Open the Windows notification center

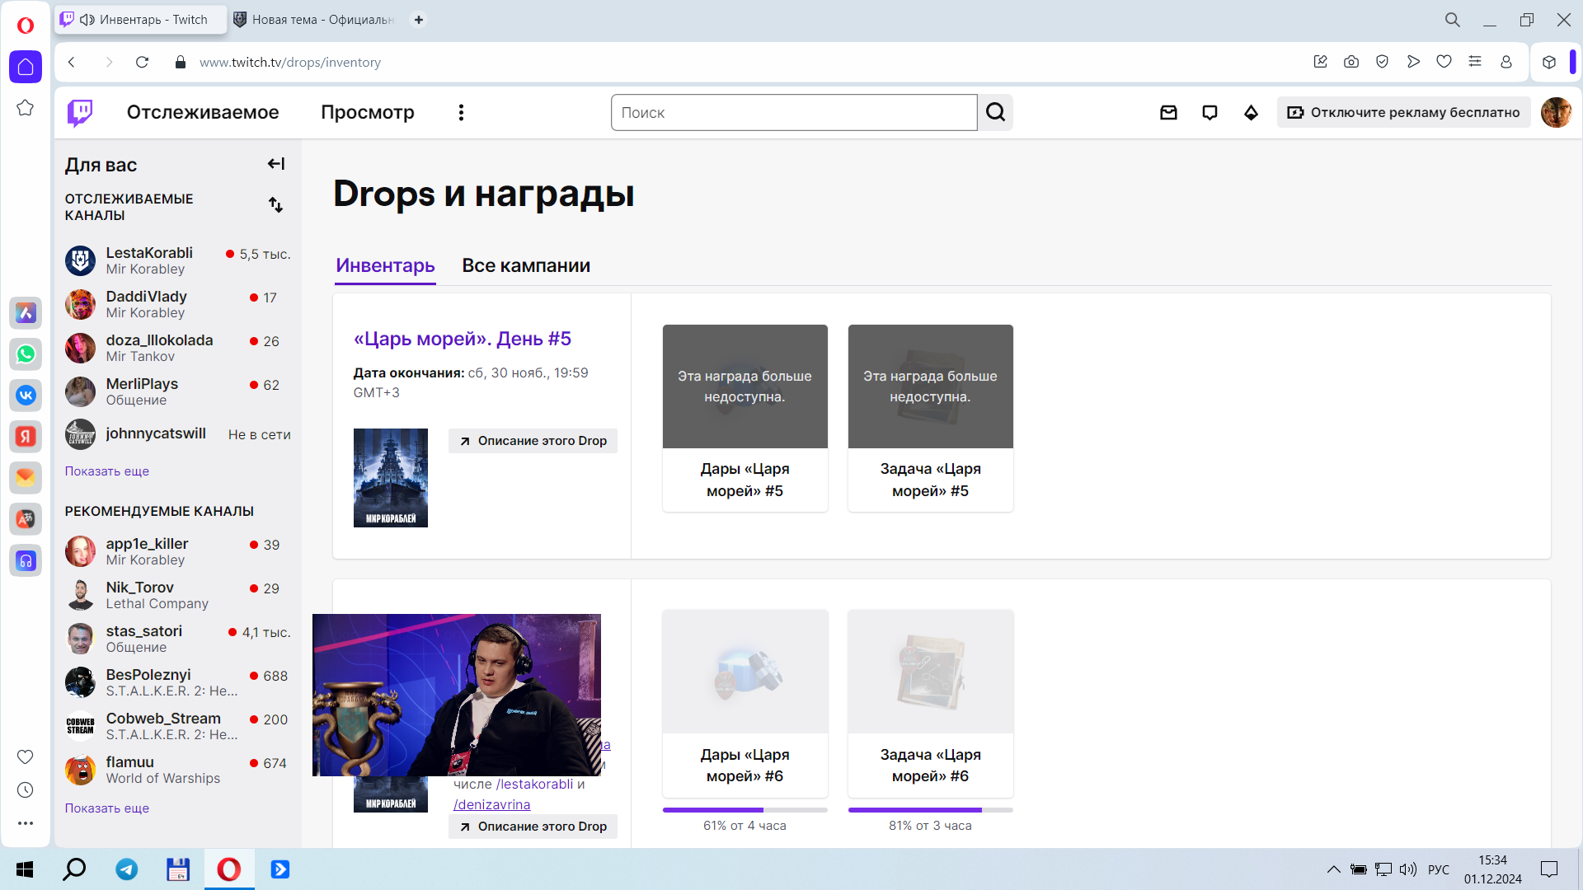[x=1549, y=869]
